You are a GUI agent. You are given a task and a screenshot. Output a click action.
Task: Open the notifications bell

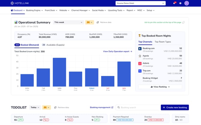[174, 3]
